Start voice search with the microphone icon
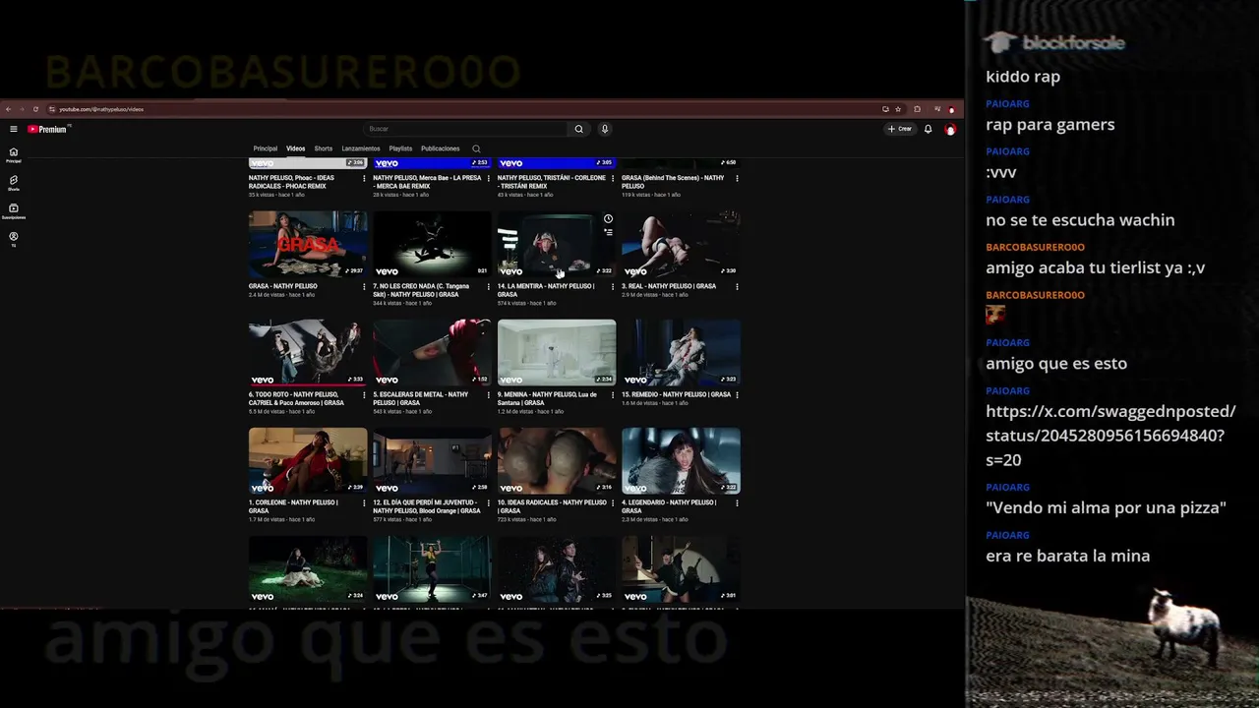The height and width of the screenshot is (708, 1259). click(604, 129)
